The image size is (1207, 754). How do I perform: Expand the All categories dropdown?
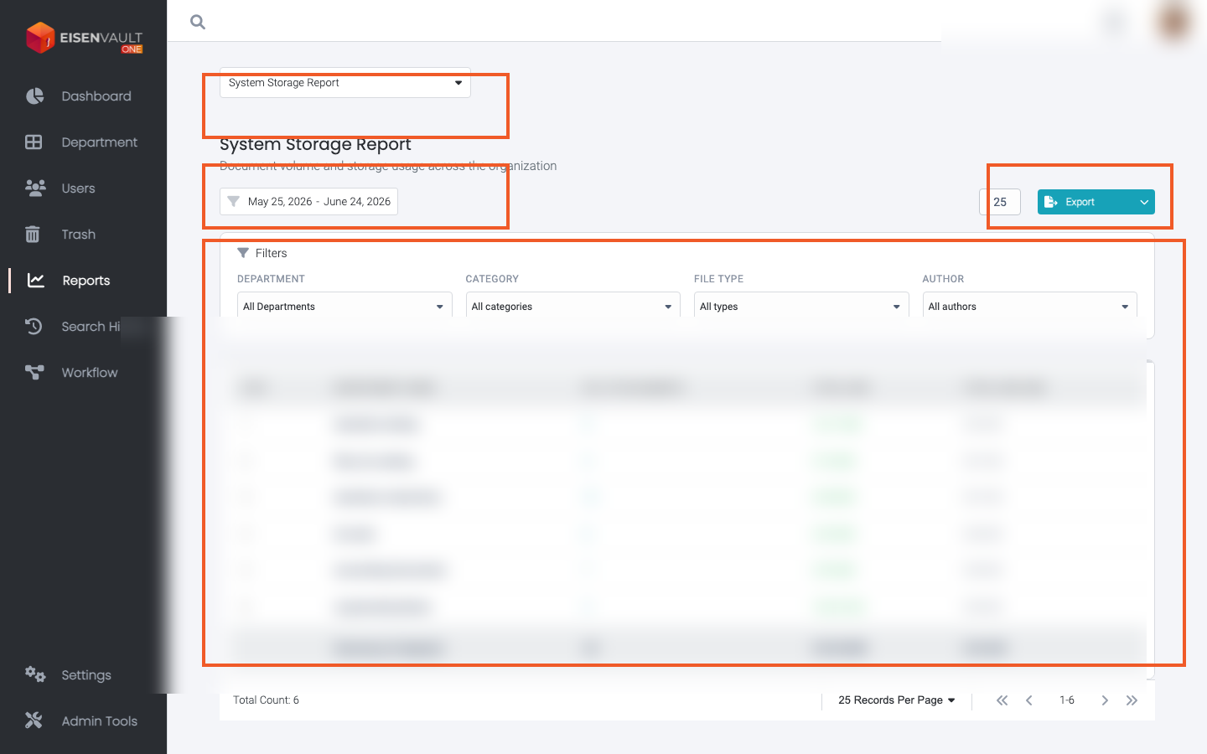point(573,307)
